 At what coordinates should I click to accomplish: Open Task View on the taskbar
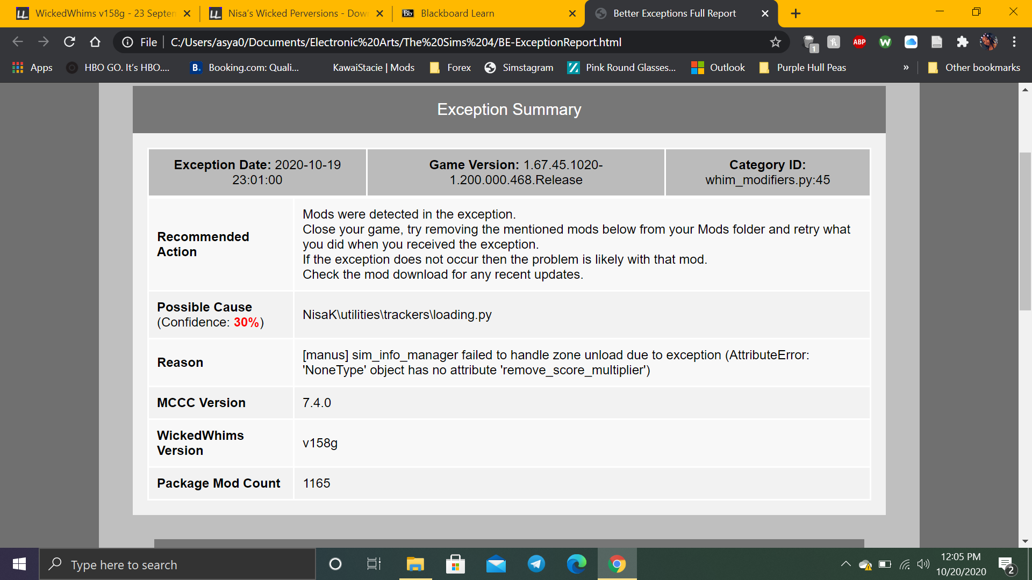point(374,564)
